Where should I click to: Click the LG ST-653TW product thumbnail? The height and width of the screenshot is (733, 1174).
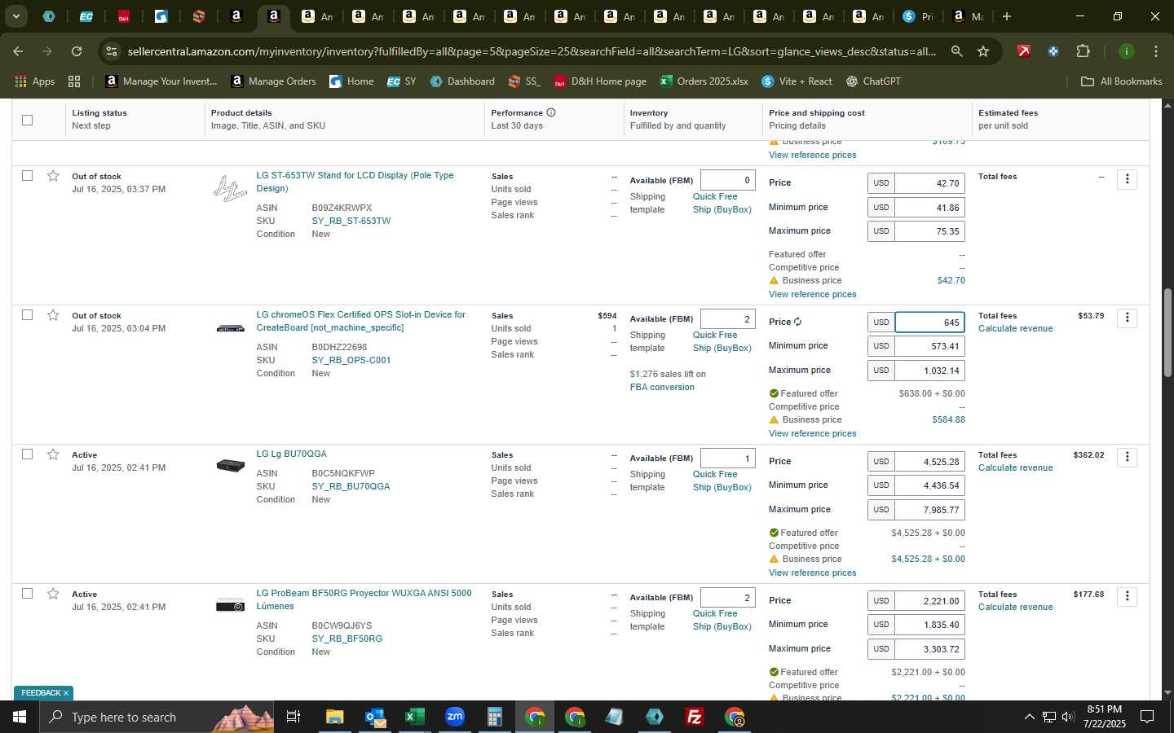pyautogui.click(x=230, y=188)
